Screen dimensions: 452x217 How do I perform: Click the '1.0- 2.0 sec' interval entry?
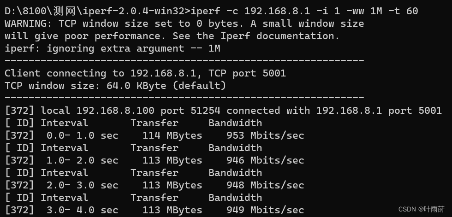[x=82, y=160]
